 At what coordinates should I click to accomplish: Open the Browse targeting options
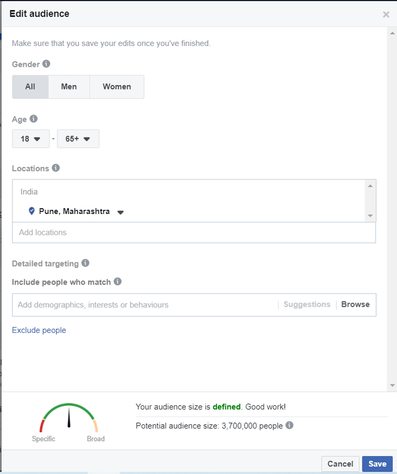355,304
